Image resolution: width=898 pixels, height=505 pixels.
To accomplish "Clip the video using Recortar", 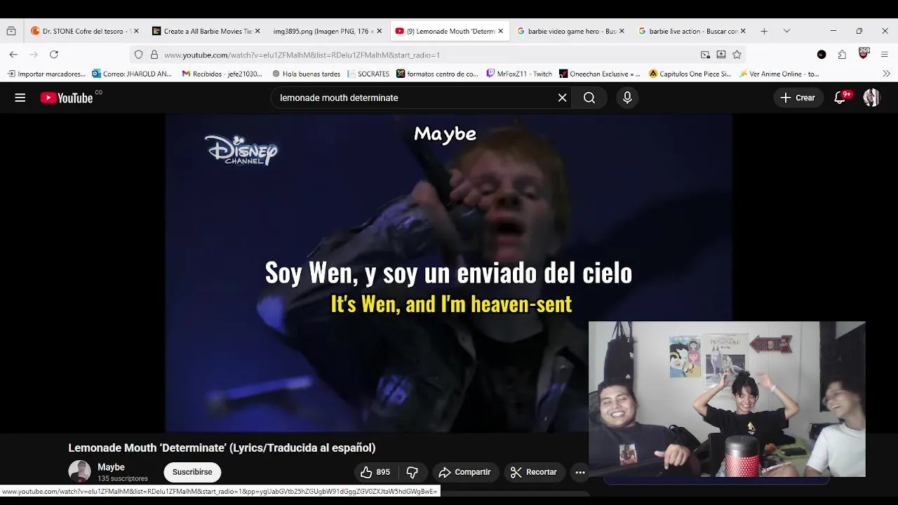I will pos(534,472).
